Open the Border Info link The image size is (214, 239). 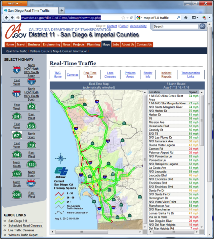pyautogui.click(x=148, y=75)
